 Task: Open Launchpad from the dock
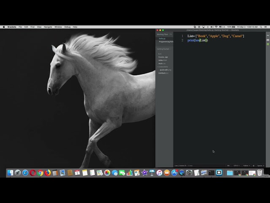18,173
